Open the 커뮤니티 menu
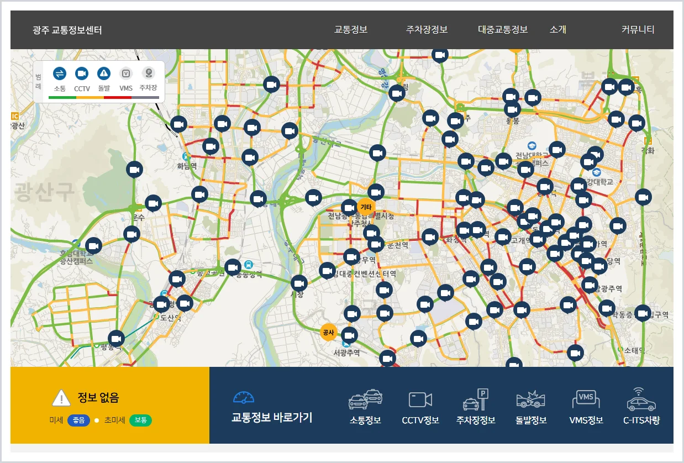Viewport: 684px width, 463px height. click(x=638, y=30)
